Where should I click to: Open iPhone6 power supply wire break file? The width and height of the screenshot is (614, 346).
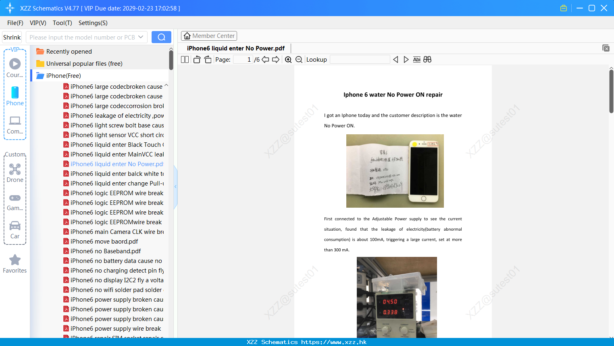(x=112, y=329)
